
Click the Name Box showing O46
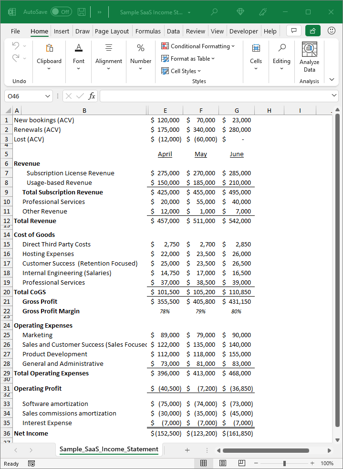(24, 96)
